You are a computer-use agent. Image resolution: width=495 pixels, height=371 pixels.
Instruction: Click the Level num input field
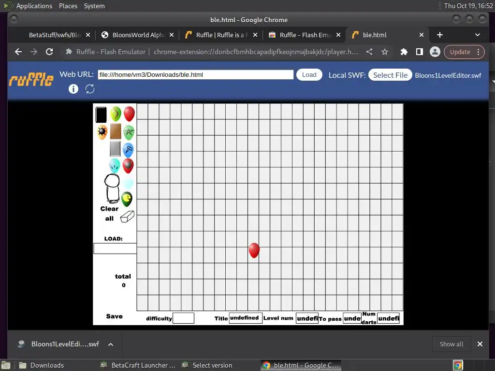pos(307,318)
